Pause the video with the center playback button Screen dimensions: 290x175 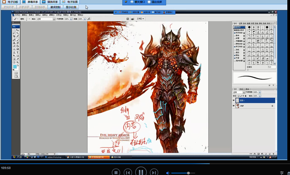pos(141,172)
